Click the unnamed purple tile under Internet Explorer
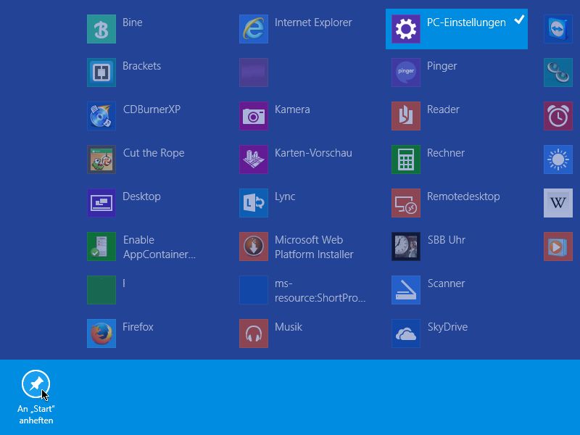This screenshot has height=435, width=580. coord(254,72)
